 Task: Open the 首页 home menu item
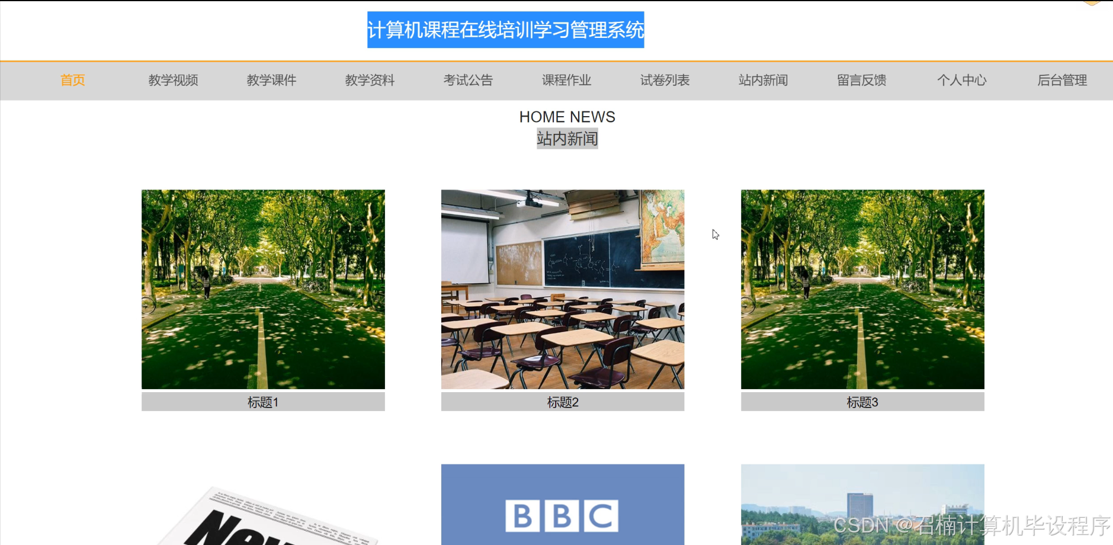(x=73, y=80)
